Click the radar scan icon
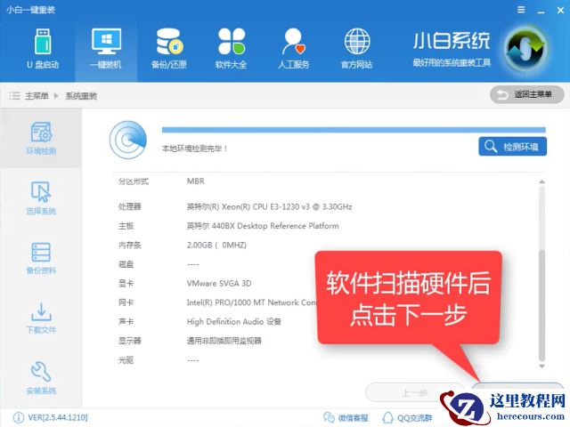Viewport: 570px width, 427px height. click(128, 140)
